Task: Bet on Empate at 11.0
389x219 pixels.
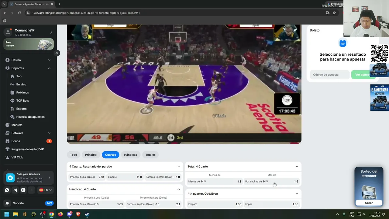Action: coord(125,177)
